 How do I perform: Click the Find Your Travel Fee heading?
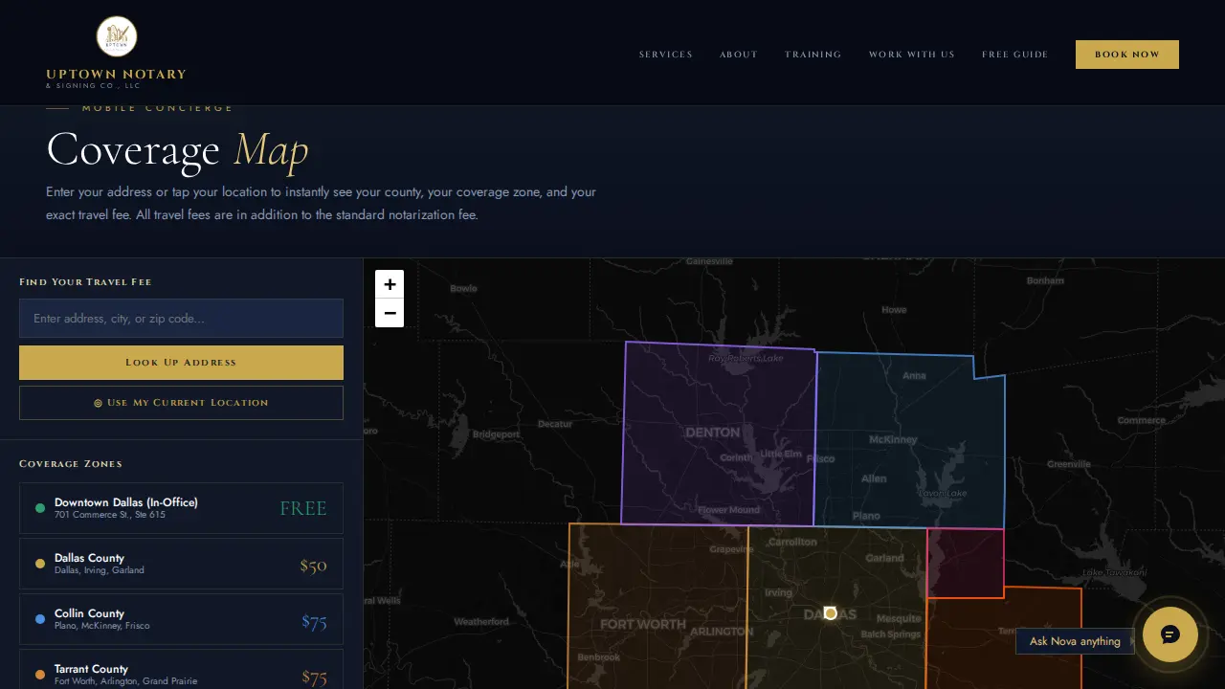point(85,282)
